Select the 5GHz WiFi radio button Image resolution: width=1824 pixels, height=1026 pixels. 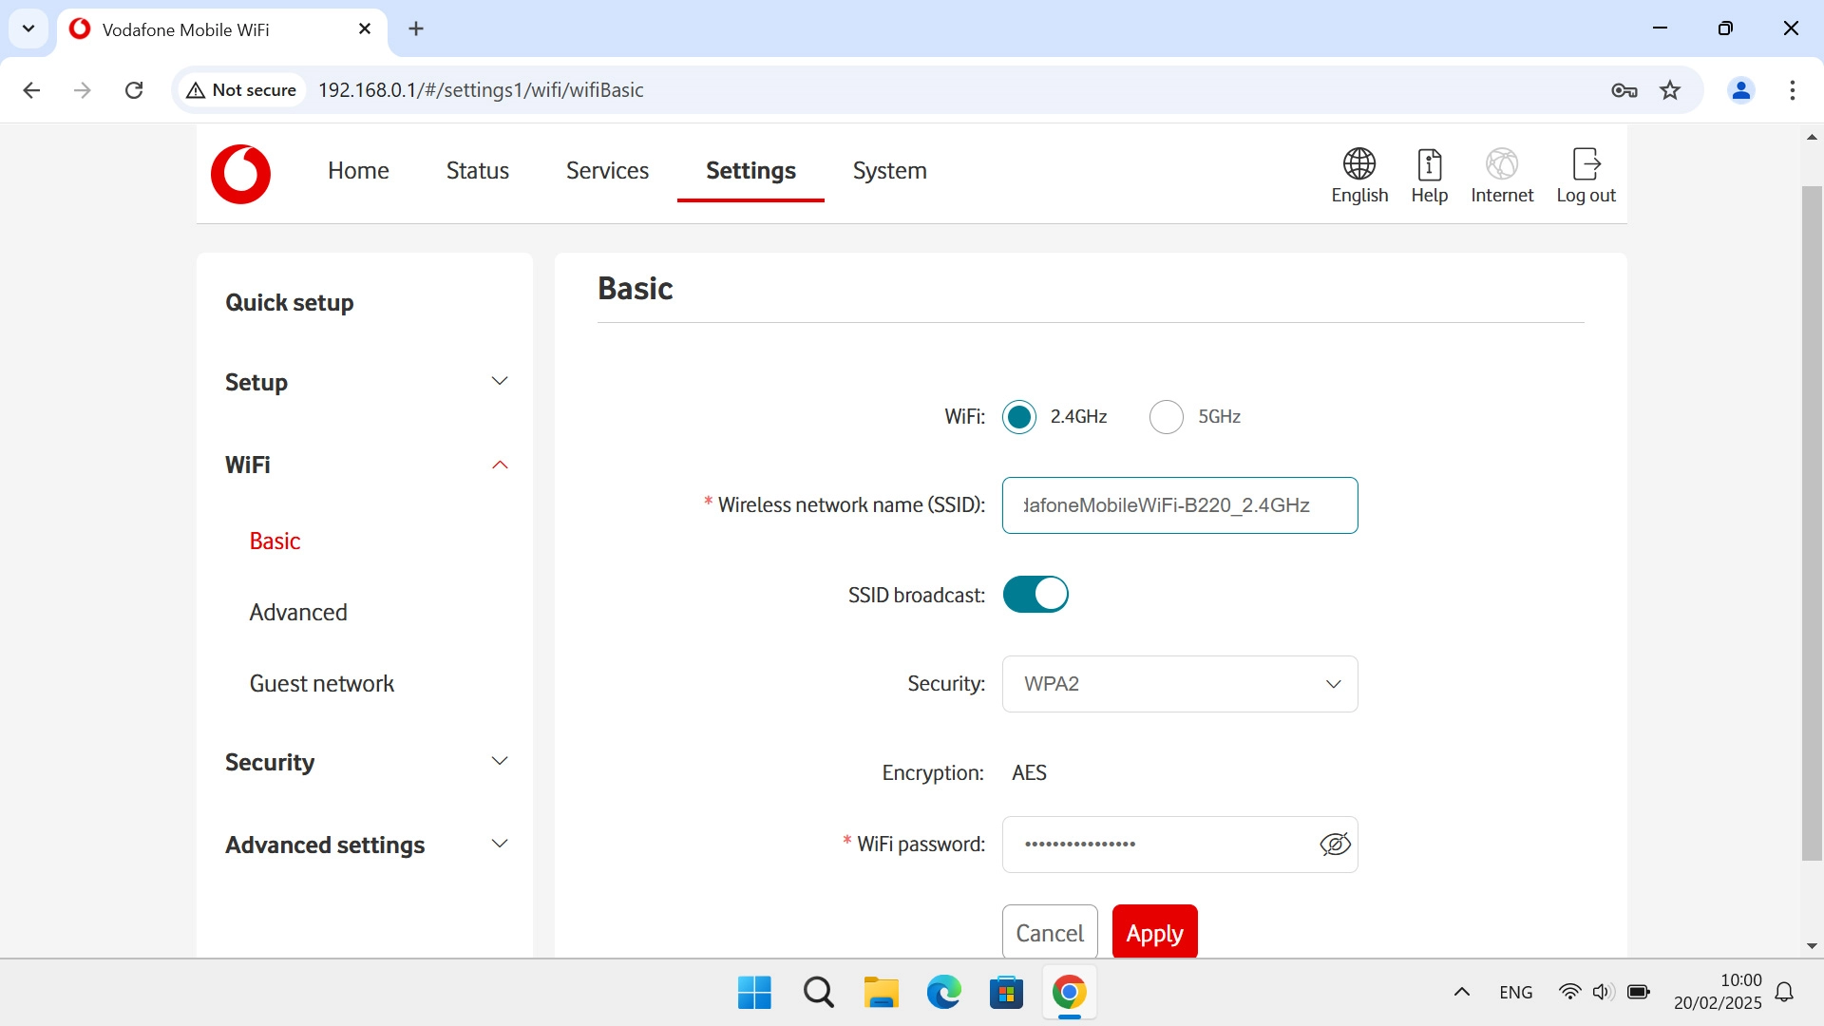[x=1166, y=417]
